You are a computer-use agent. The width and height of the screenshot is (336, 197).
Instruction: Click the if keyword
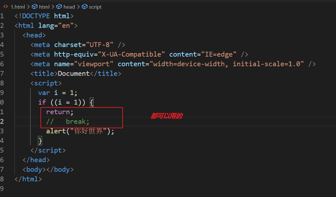pyautogui.click(x=42, y=102)
